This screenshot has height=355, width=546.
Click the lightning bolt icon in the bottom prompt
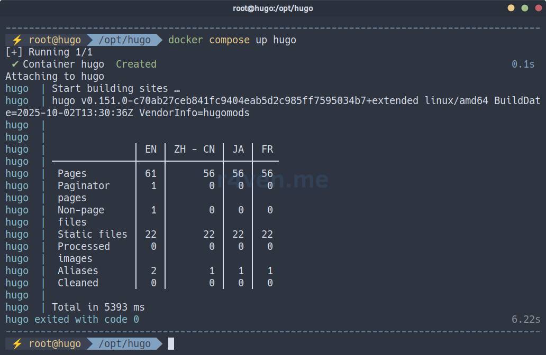[x=17, y=344]
